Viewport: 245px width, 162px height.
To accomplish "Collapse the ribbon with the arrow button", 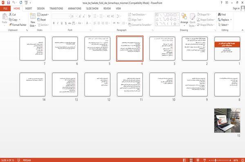I will click(x=243, y=30).
